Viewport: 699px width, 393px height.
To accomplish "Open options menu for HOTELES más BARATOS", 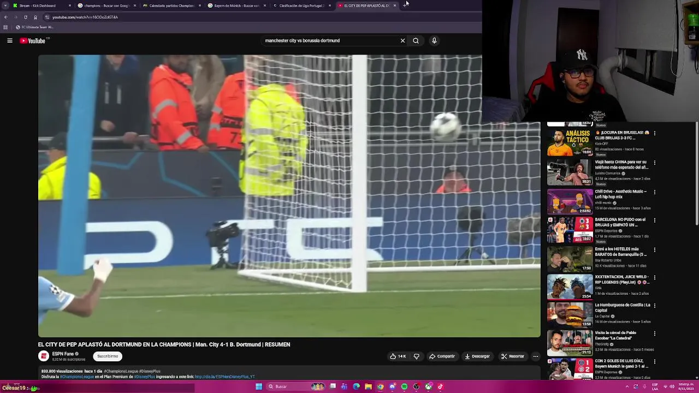I will (x=654, y=250).
